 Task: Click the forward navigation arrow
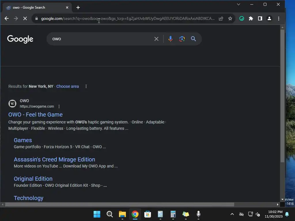coord(16,18)
